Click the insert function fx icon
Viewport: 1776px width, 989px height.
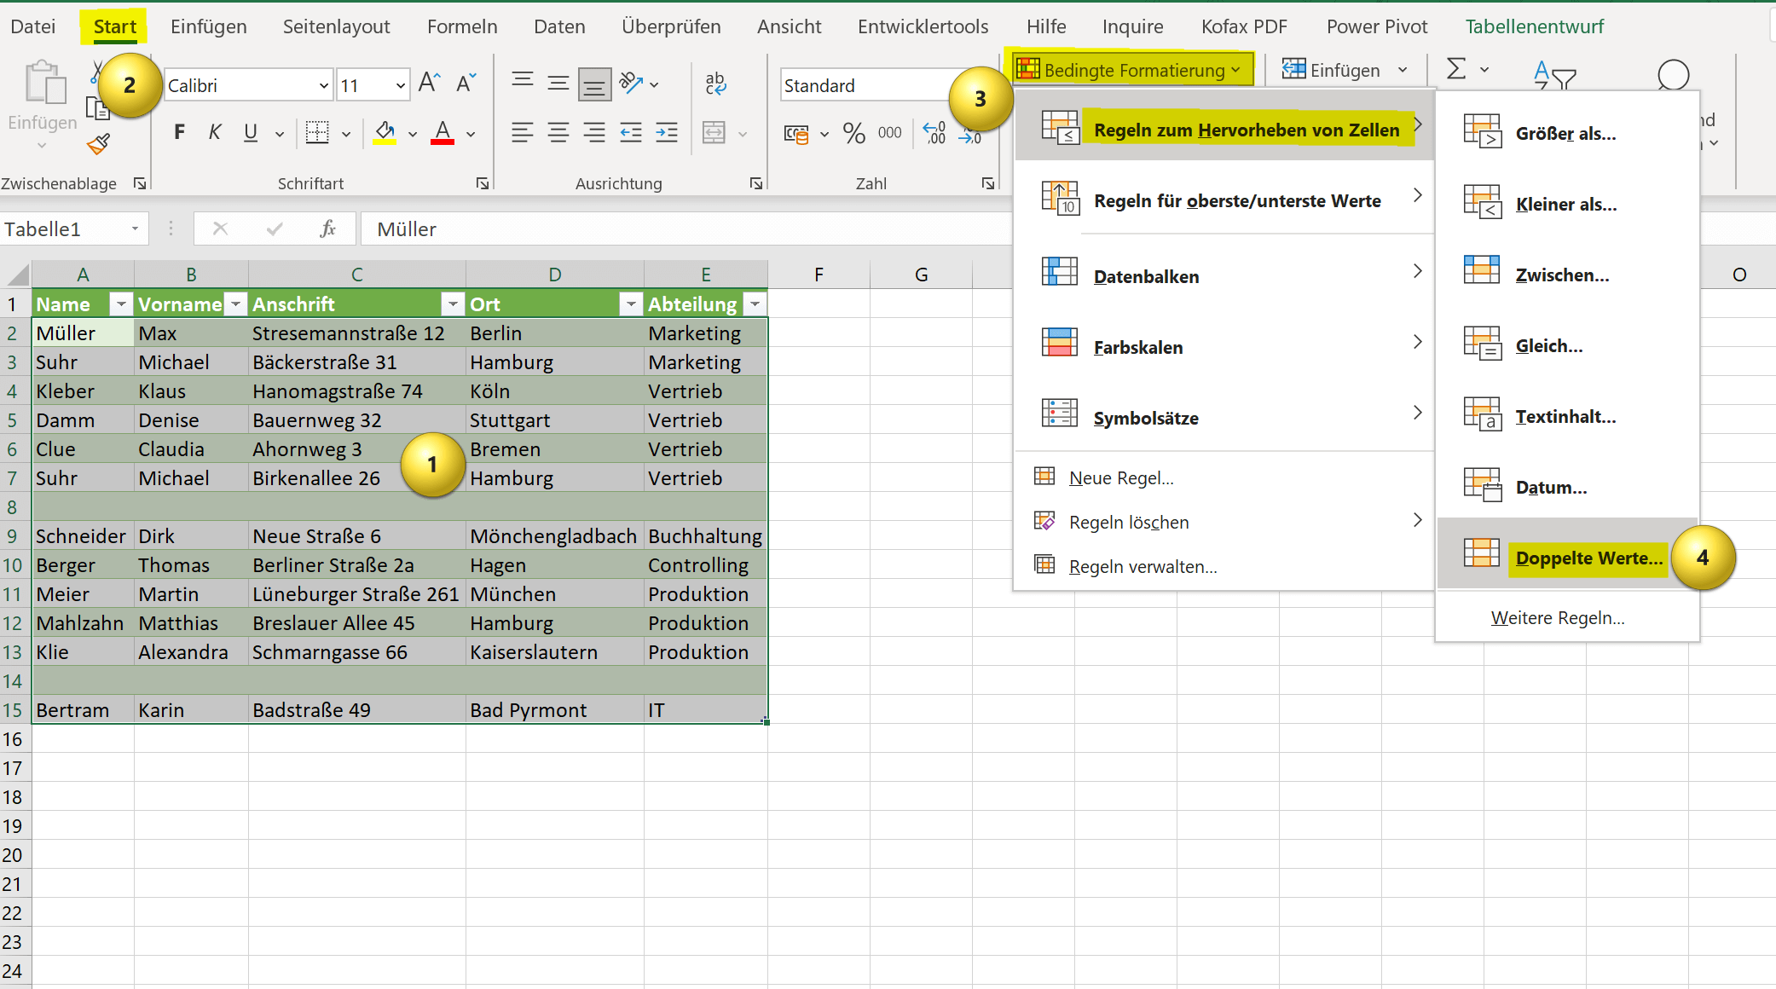click(x=327, y=228)
